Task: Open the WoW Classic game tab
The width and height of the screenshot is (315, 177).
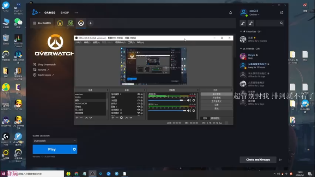Action: tap(70, 23)
